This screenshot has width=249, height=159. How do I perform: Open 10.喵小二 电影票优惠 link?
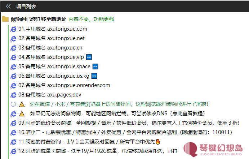pyautogui.click(x=125, y=132)
